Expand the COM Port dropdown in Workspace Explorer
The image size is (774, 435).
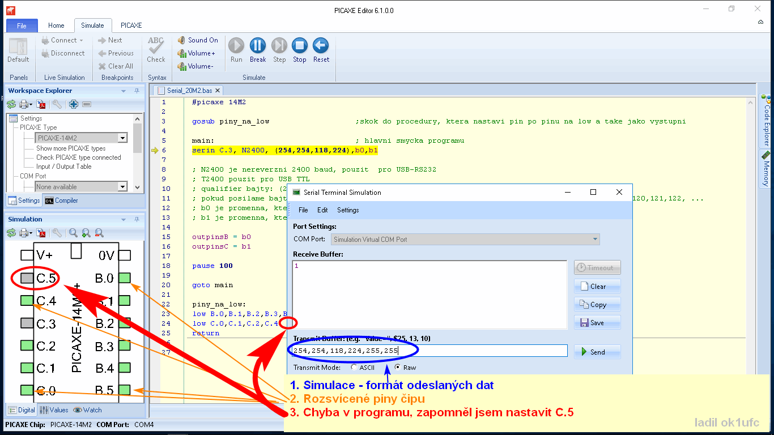point(122,187)
